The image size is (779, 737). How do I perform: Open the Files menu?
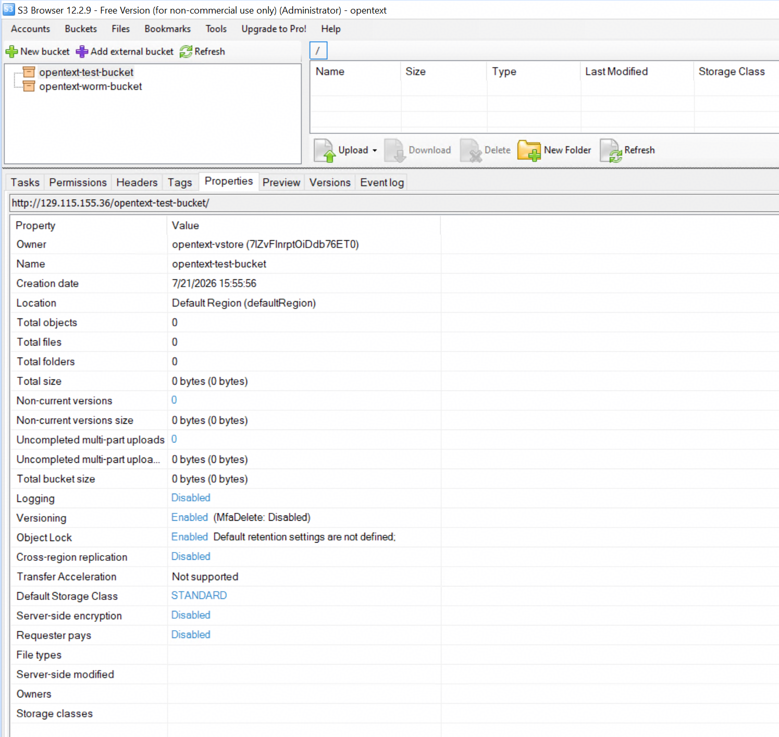coord(121,29)
